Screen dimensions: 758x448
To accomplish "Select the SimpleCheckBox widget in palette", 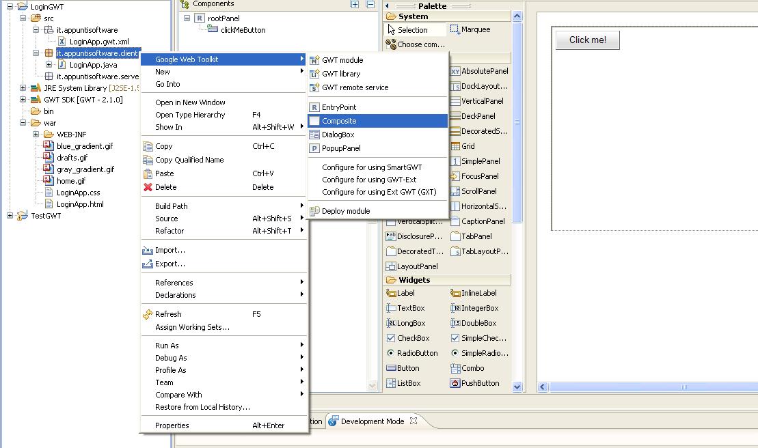I will [x=479, y=338].
